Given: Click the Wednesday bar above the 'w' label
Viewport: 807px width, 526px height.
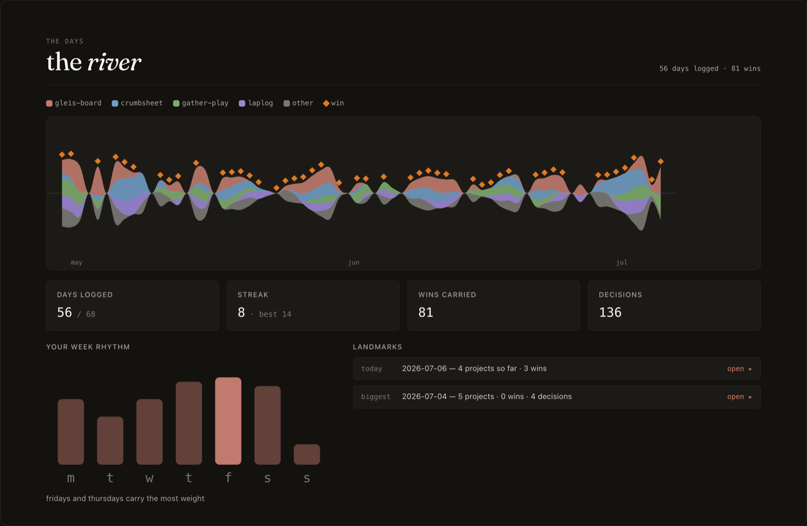Looking at the screenshot, I should [x=150, y=432].
